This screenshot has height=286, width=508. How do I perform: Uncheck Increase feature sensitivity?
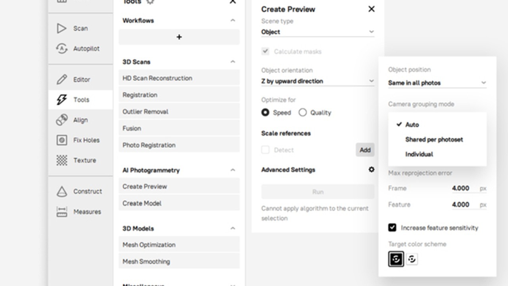pos(392,228)
